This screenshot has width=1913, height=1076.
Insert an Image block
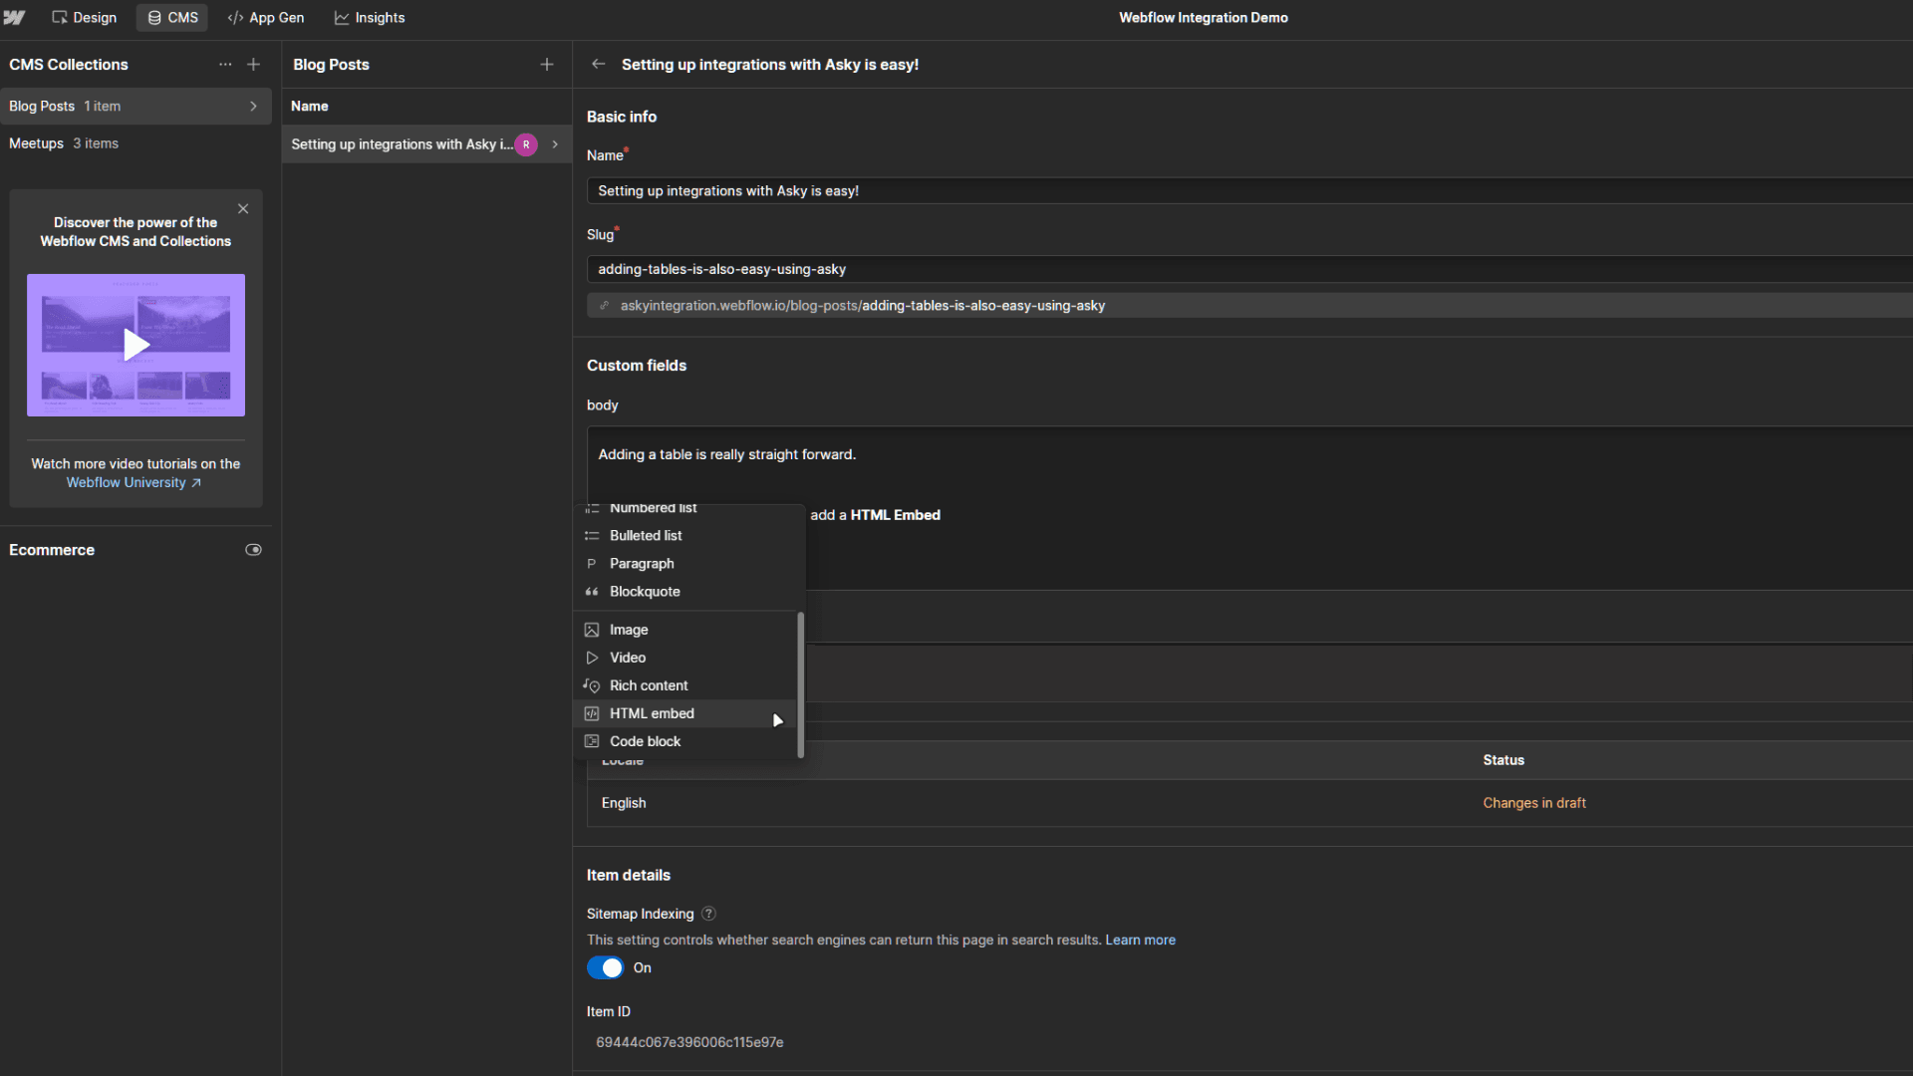(685, 630)
